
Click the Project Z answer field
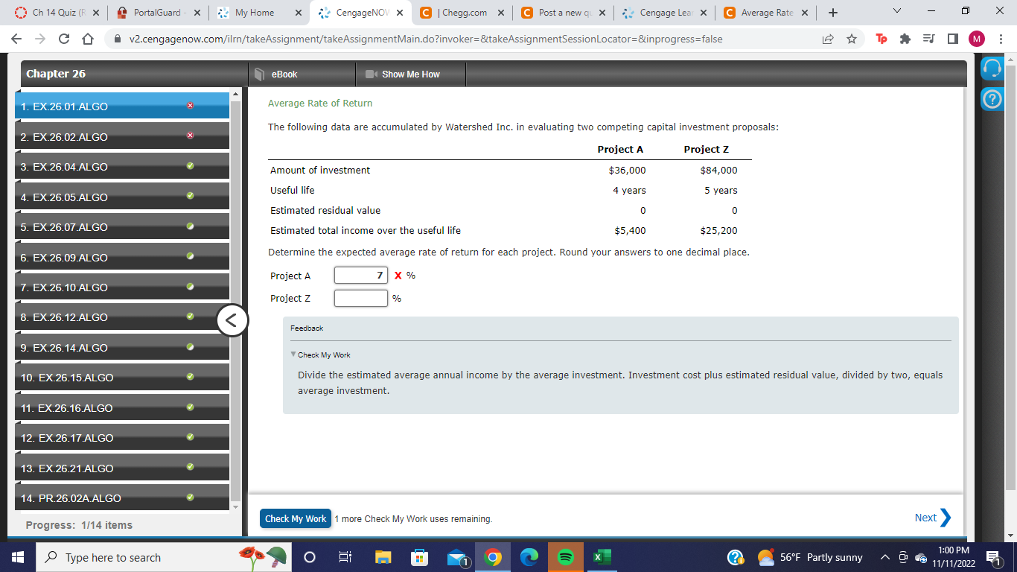coord(361,299)
